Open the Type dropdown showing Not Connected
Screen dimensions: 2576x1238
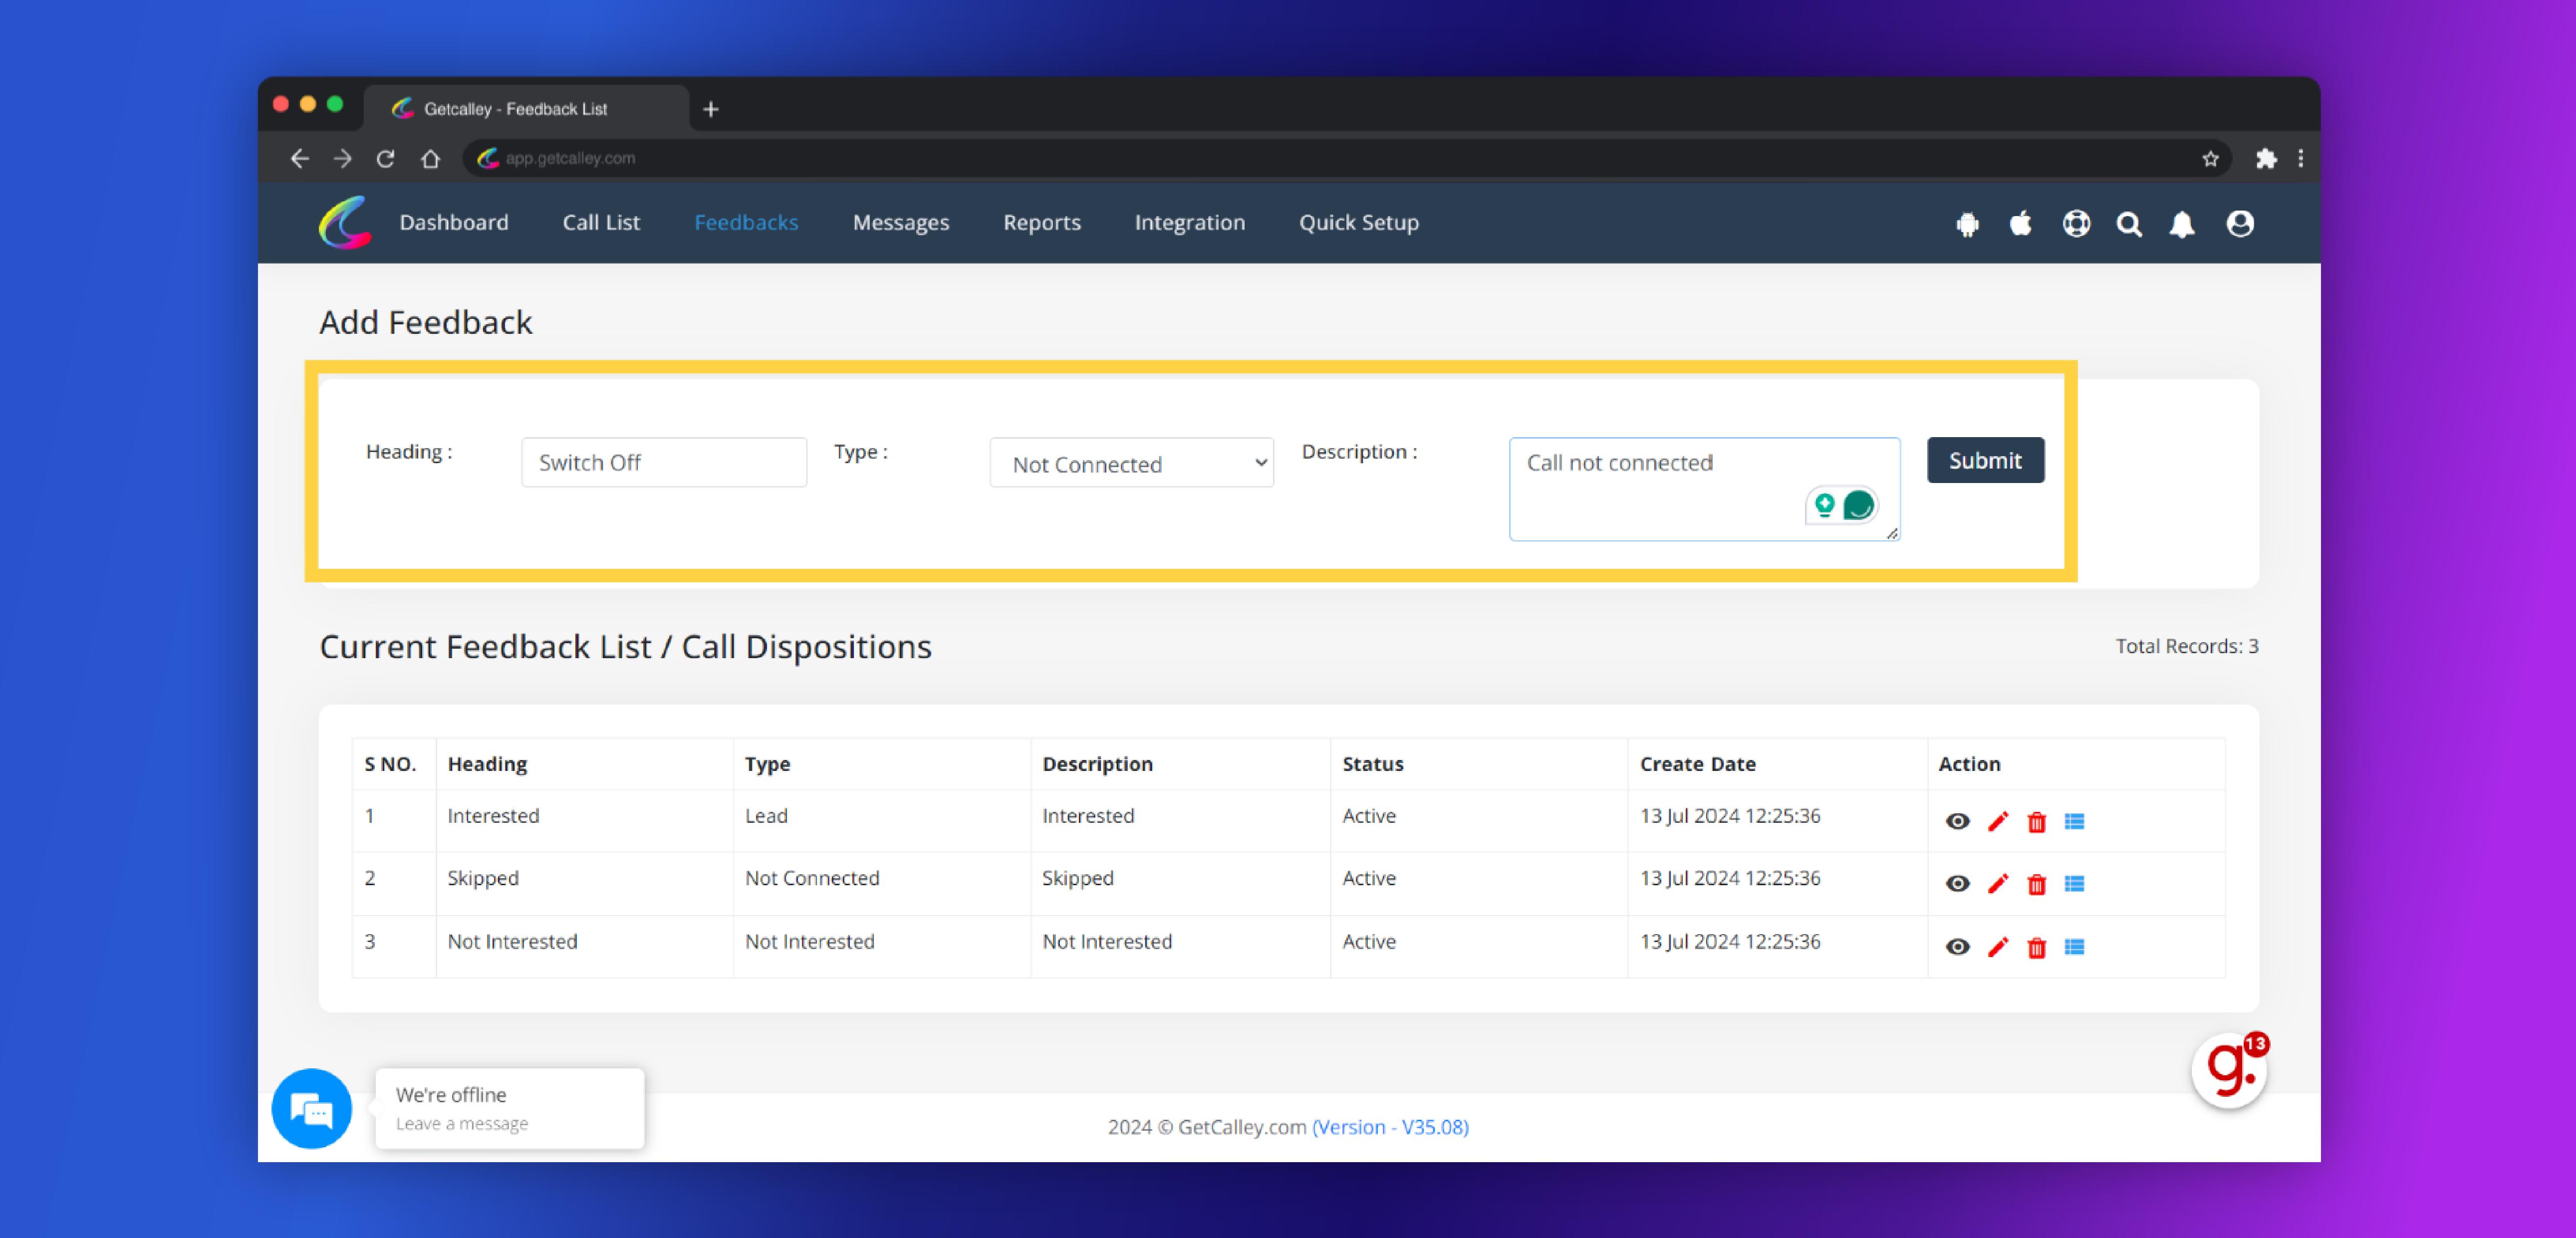pos(1131,463)
